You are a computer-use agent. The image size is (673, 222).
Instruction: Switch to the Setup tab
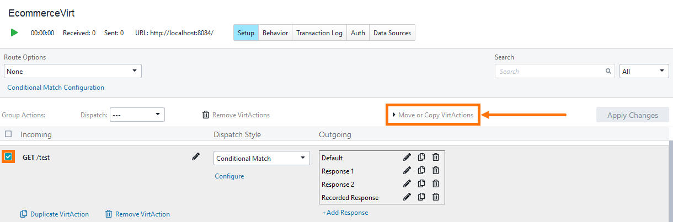pyautogui.click(x=246, y=33)
